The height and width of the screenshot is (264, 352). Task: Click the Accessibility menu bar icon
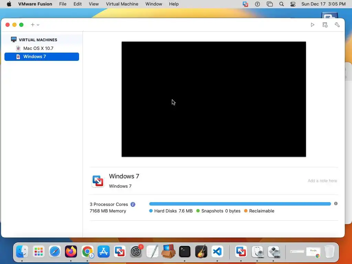[x=257, y=4]
